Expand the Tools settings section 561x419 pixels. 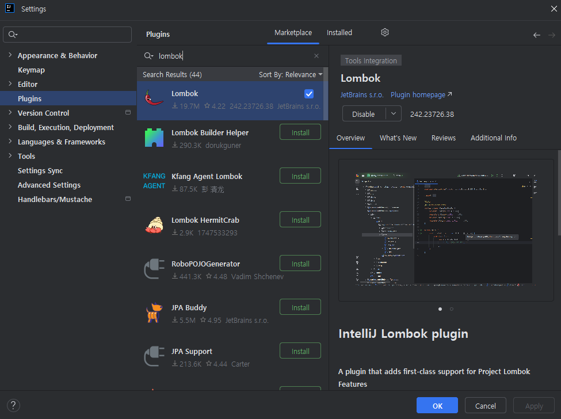10,155
